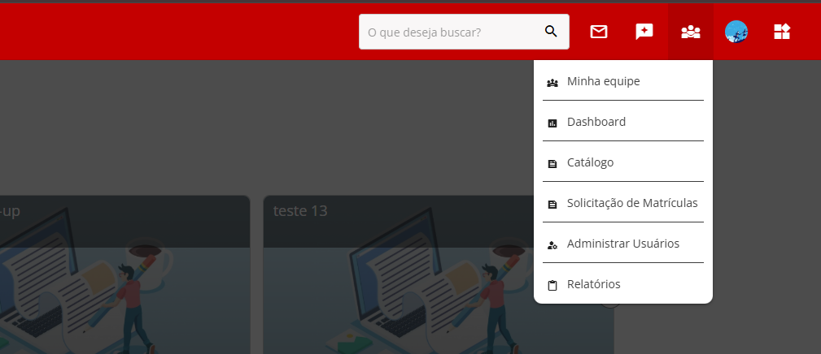This screenshot has height=354, width=821.
Task: Open the 'Catálogo' menu entry
Action: coord(590,162)
